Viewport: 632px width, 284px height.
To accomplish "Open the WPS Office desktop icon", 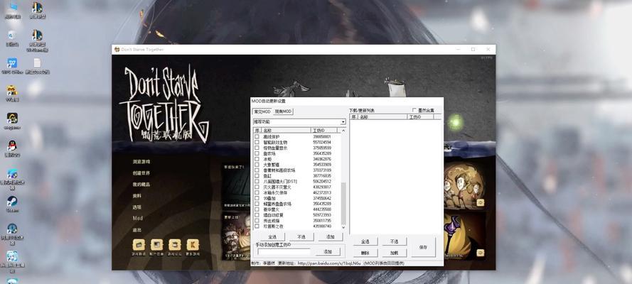I will (x=12, y=64).
